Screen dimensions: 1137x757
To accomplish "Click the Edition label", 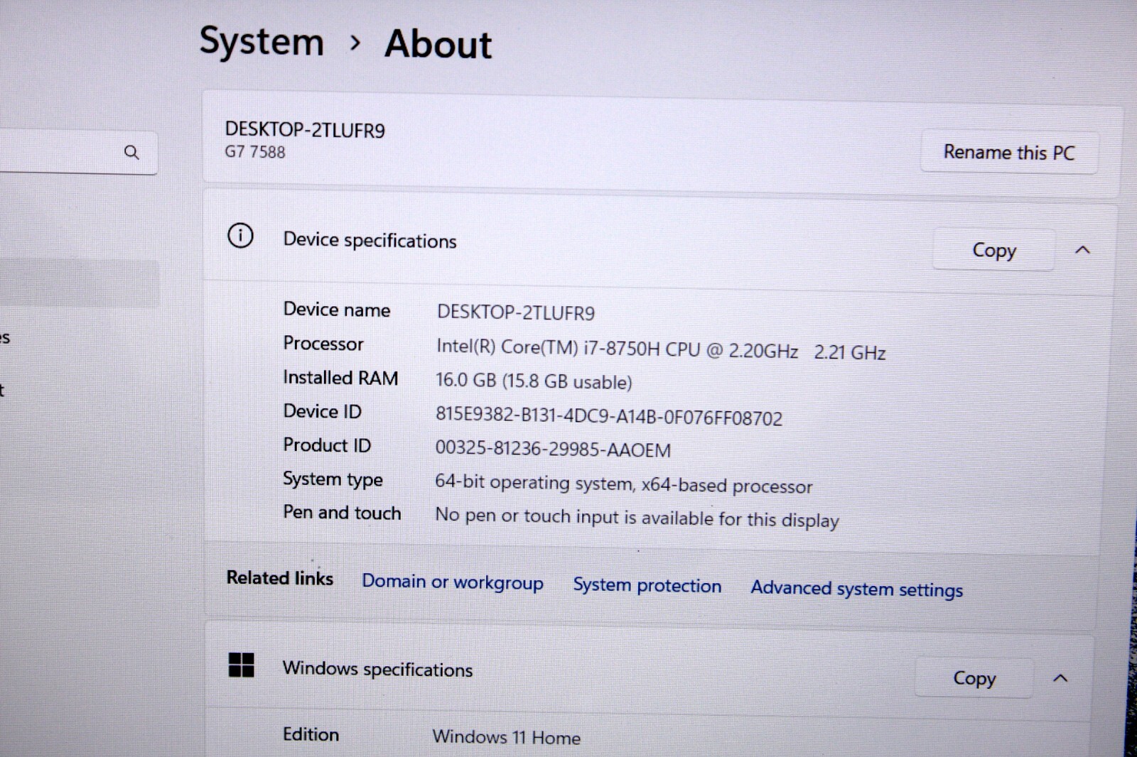I will coord(311,734).
